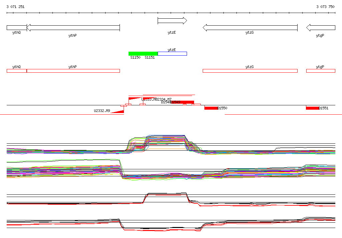Select the long ythP gene arrow

(x=73, y=28)
